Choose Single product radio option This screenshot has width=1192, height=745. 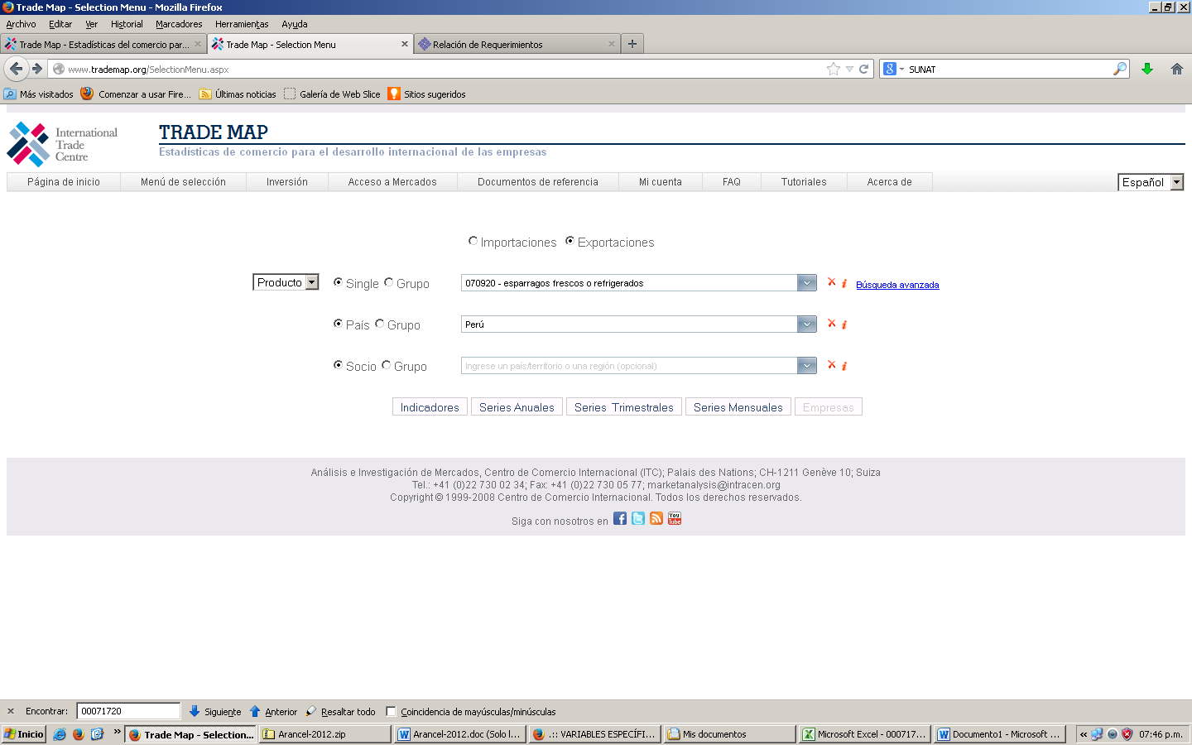tap(338, 282)
